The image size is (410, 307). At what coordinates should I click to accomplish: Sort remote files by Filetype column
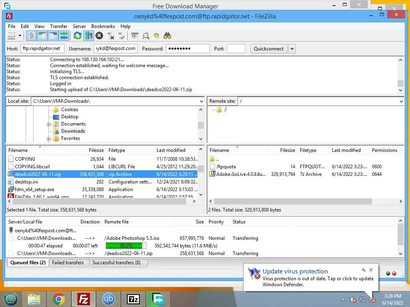(x=308, y=150)
